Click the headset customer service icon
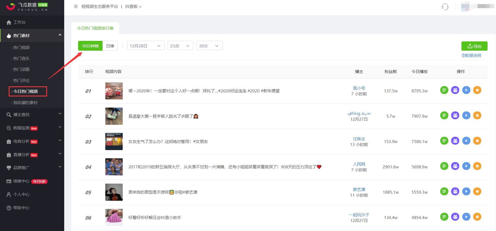The image size is (496, 231). (445, 7)
